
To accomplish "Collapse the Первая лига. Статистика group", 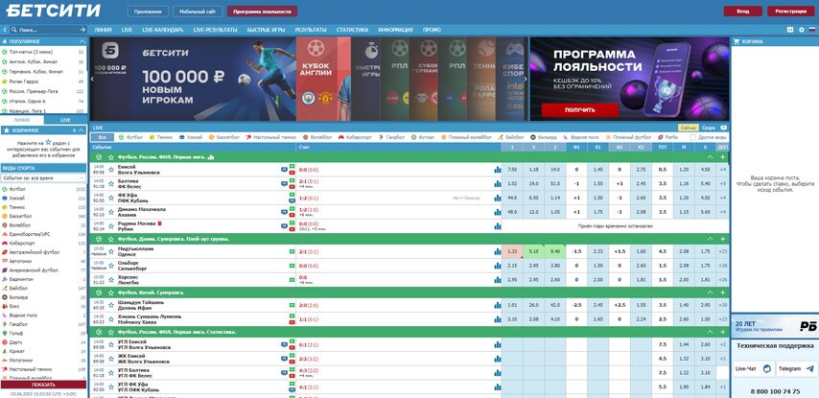I will click(x=710, y=332).
